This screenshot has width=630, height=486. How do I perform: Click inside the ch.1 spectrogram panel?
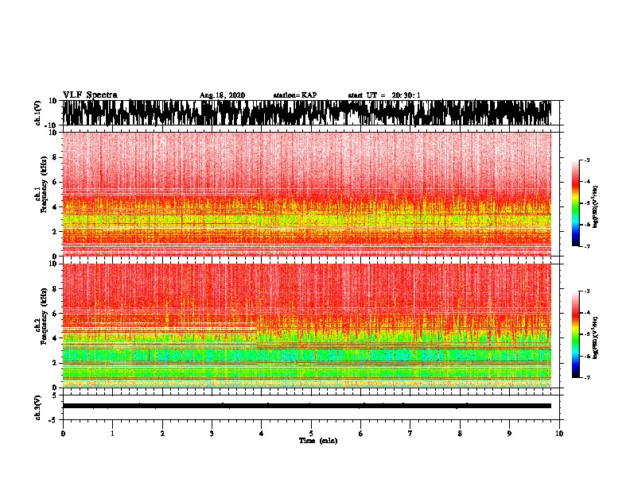(306, 194)
